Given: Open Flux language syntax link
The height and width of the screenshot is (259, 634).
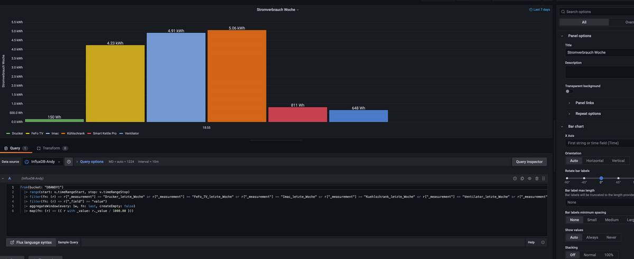Looking at the screenshot, I should [x=31, y=242].
